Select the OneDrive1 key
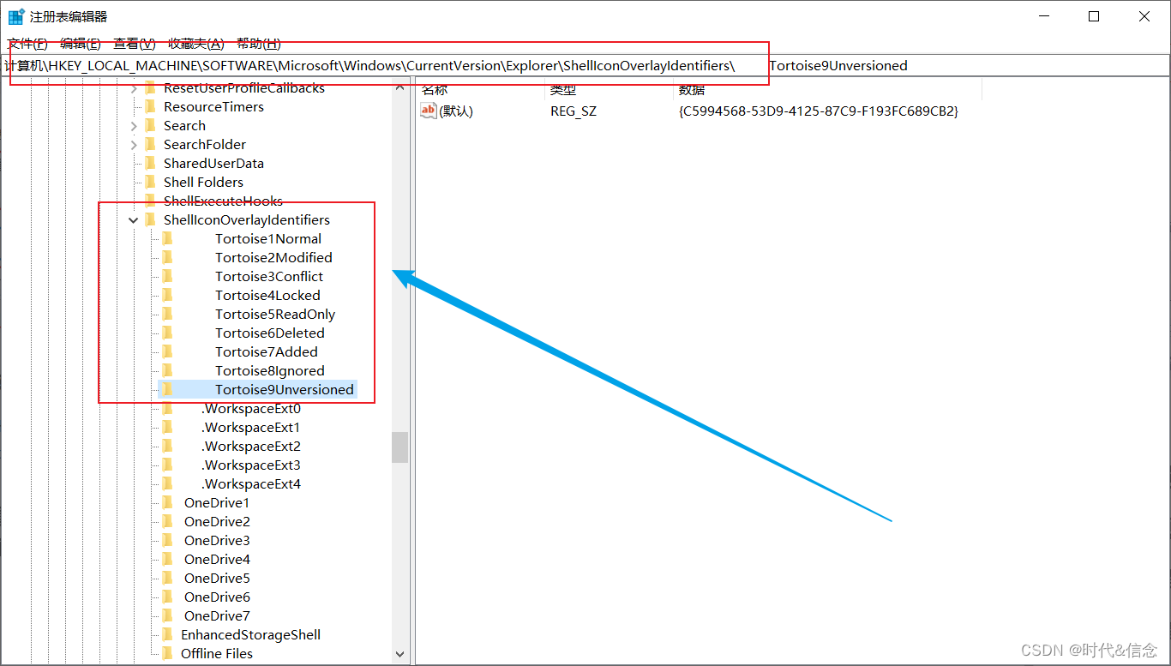1171x666 pixels. tap(217, 502)
